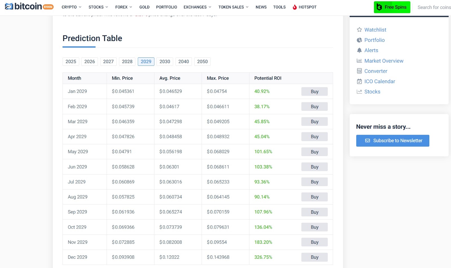Show the 2050 prediction table
This screenshot has width=451, height=268.
202,62
